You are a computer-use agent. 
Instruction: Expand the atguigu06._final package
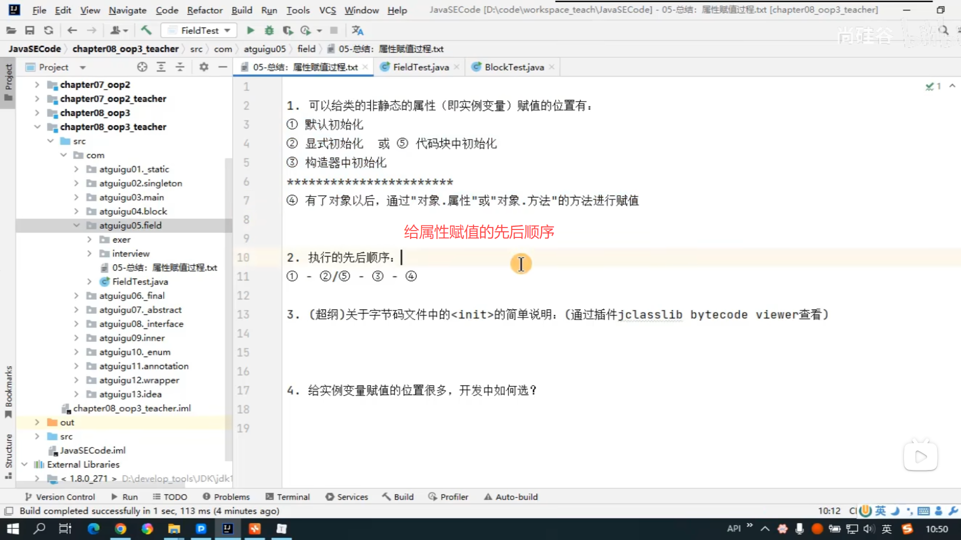point(77,296)
